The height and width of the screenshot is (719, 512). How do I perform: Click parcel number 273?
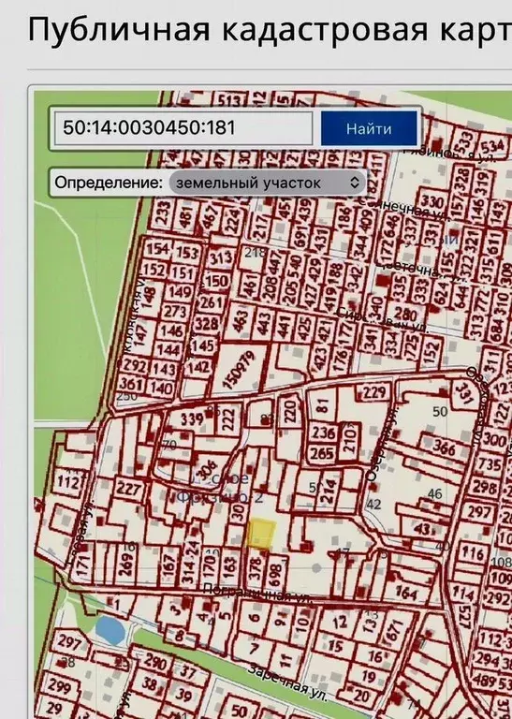[x=175, y=312]
